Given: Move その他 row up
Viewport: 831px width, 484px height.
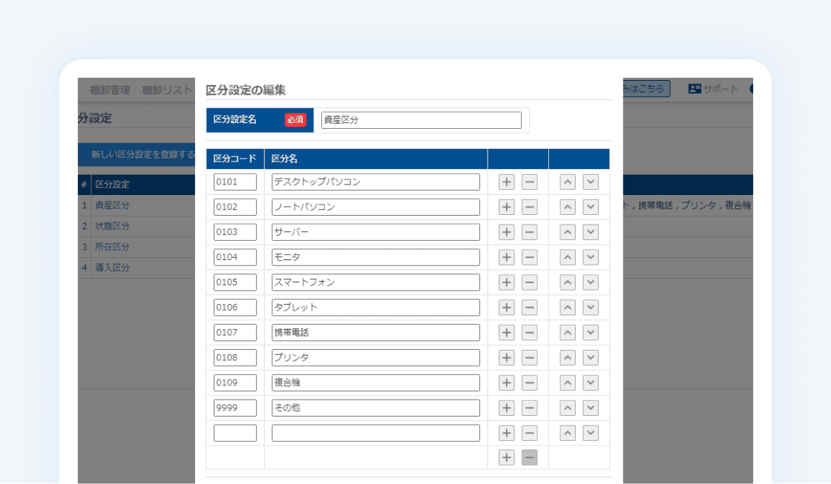Looking at the screenshot, I should click(568, 408).
